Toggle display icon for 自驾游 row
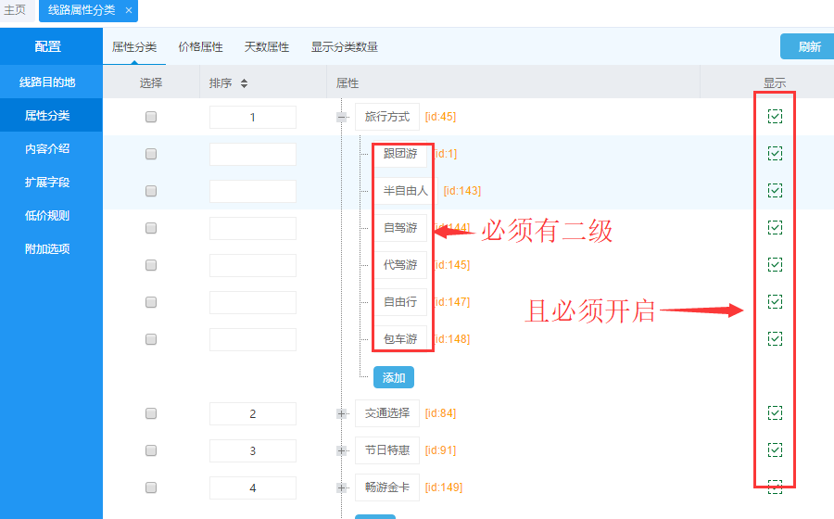 click(776, 228)
